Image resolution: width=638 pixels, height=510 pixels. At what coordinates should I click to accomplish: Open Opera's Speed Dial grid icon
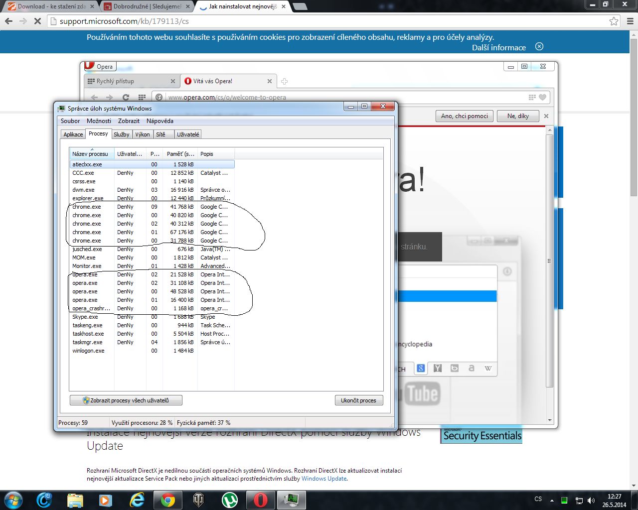click(x=142, y=97)
